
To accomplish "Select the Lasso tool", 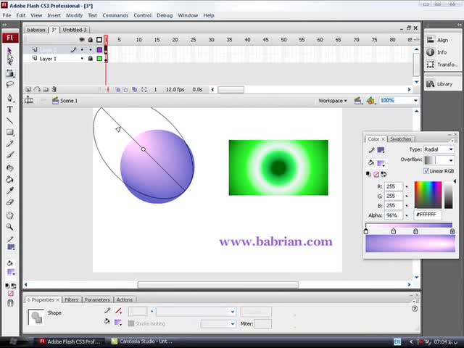I will coord(9,85).
